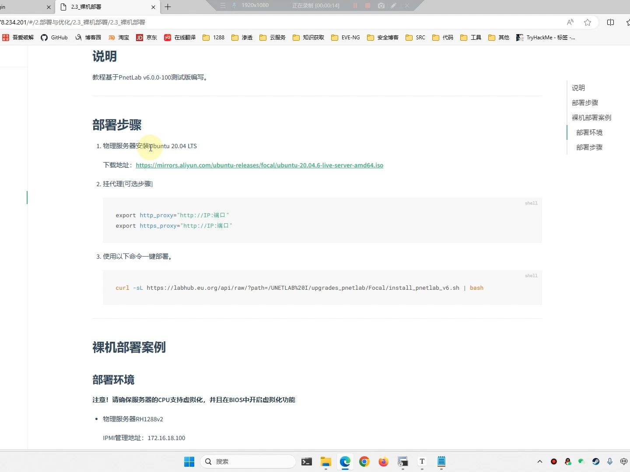Expand the SRC bookmark folder

tap(415, 38)
